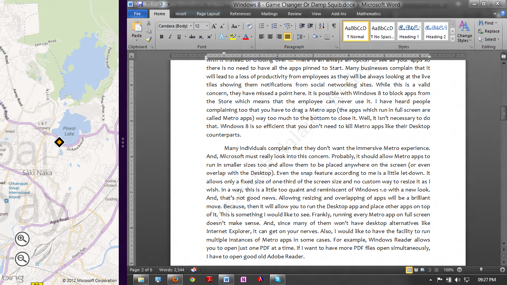The width and height of the screenshot is (507, 285).
Task: Align text to the left
Action: point(262,37)
